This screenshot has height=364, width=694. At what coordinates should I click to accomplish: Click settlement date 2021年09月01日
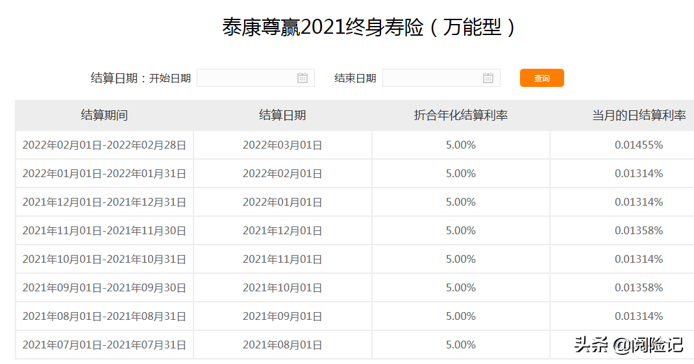[282, 317]
